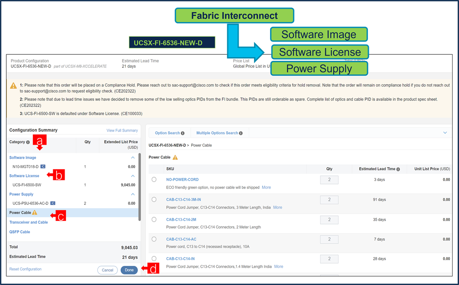Click More link for CAB-C13-C14-3M-IN description
The height and width of the screenshot is (285, 459).
pyautogui.click(x=277, y=208)
